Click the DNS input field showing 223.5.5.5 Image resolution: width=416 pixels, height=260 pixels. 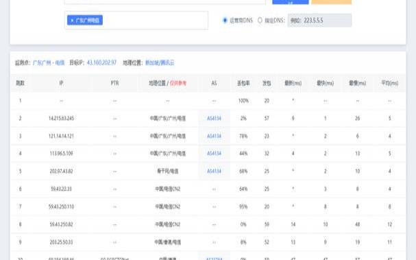coord(319,21)
